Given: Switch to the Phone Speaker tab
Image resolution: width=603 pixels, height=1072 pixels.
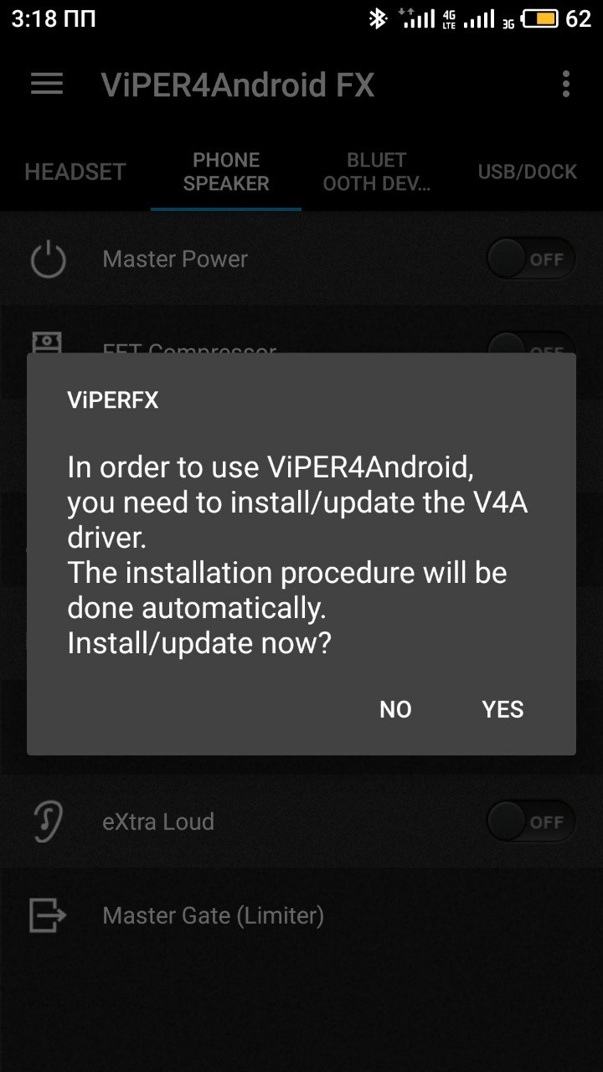Looking at the screenshot, I should point(226,172).
